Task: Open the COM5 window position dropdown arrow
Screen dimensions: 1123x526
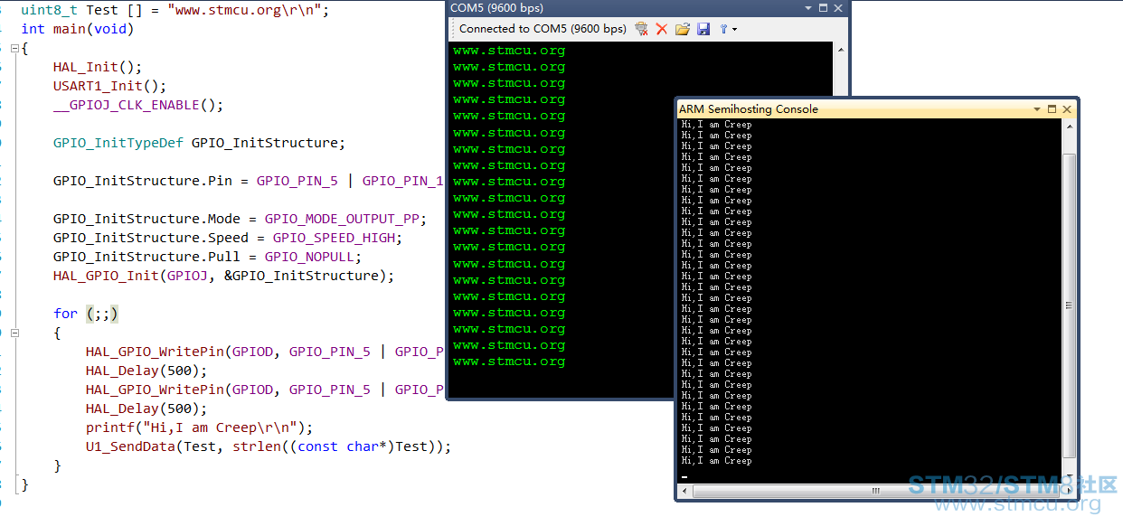Action: coord(809,8)
